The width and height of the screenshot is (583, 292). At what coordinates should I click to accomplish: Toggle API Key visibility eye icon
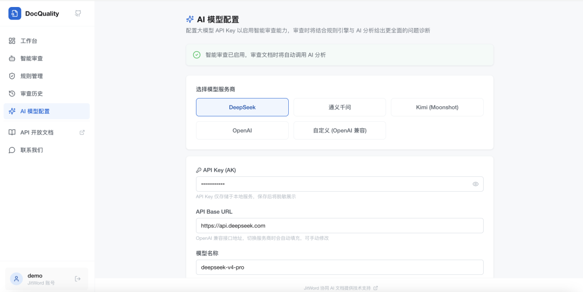[x=475, y=184]
